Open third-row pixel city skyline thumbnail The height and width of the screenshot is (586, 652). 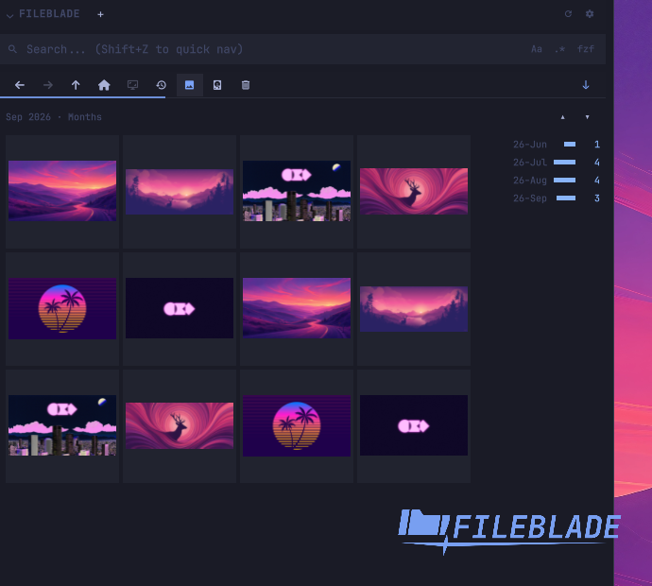pos(62,425)
